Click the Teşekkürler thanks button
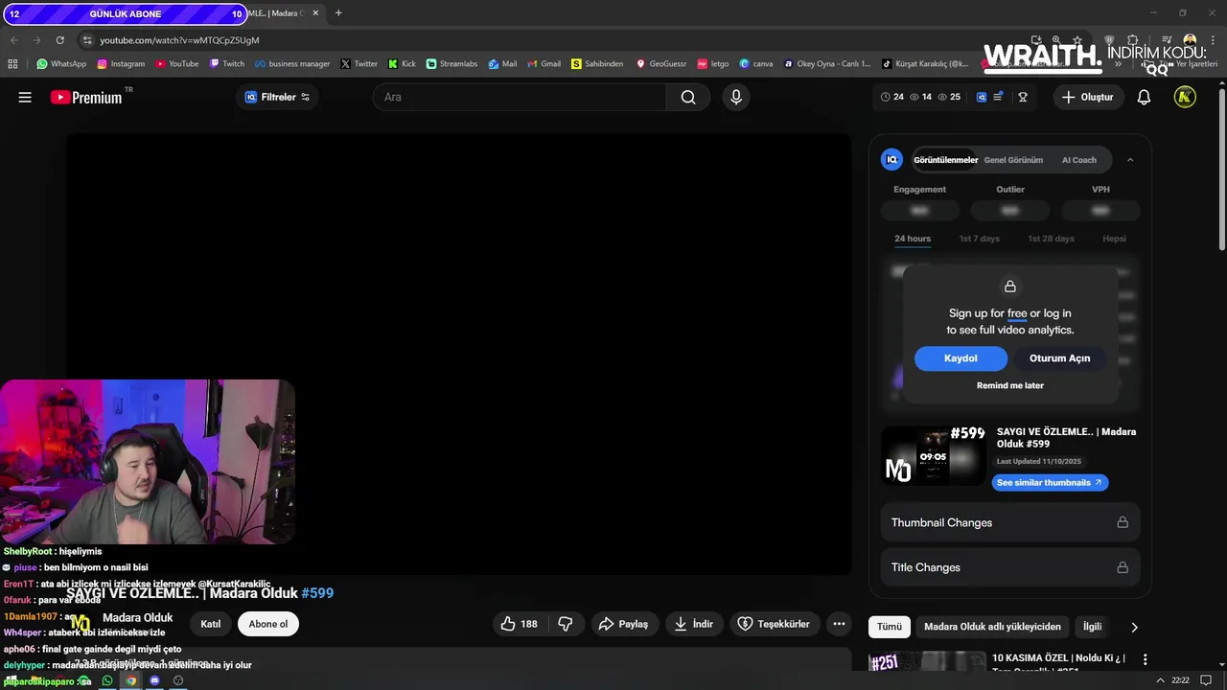Viewport: 1227px width, 690px height. pyautogui.click(x=775, y=624)
